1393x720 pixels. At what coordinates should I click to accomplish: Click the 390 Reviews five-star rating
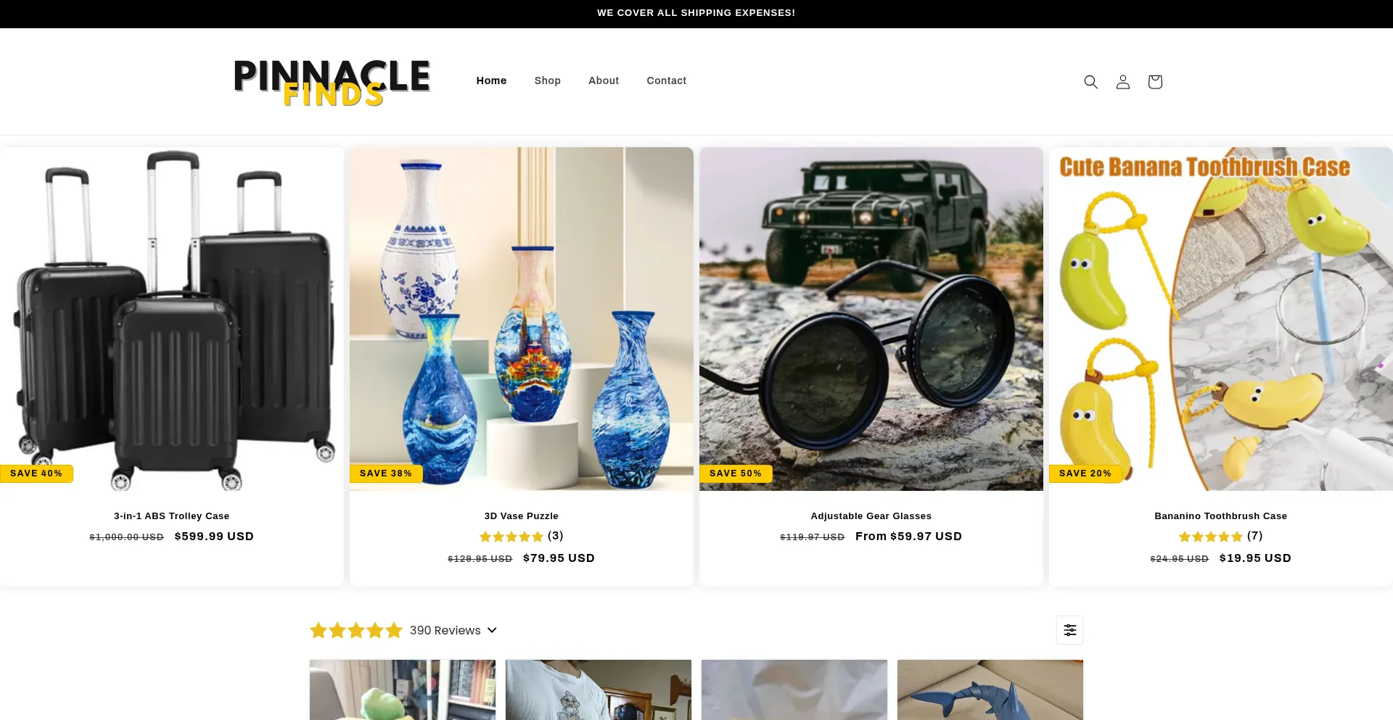click(356, 630)
